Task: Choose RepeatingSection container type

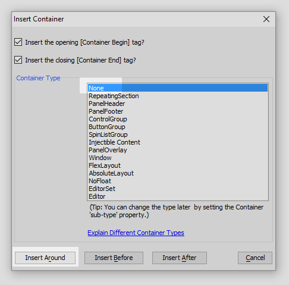Action: coord(178,96)
